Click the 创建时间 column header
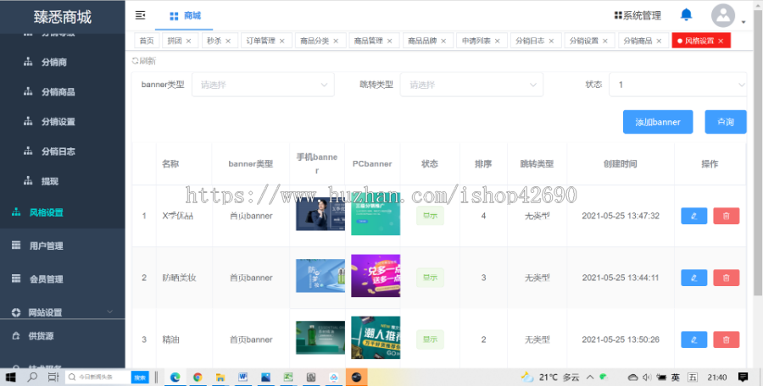 [620, 164]
